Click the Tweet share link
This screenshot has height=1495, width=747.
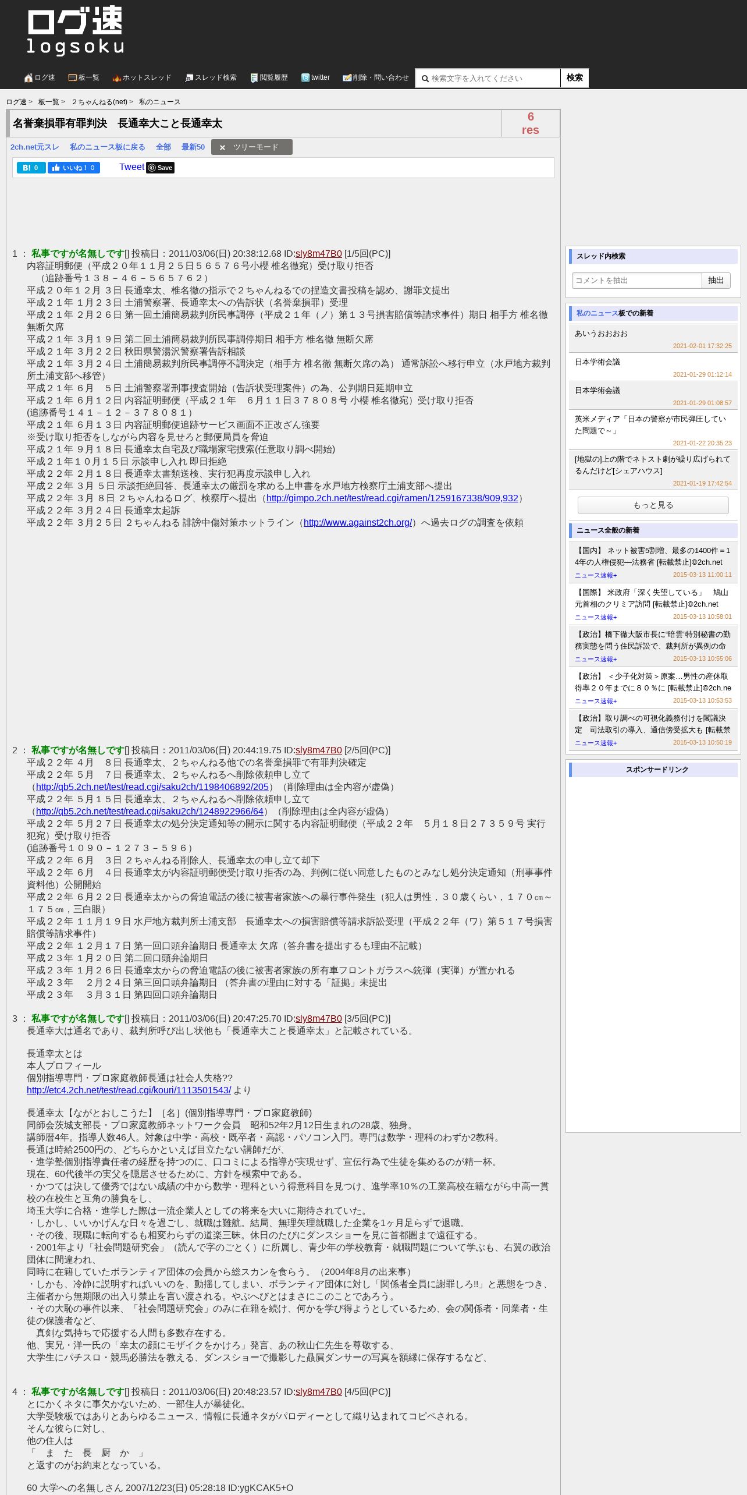coord(131,167)
